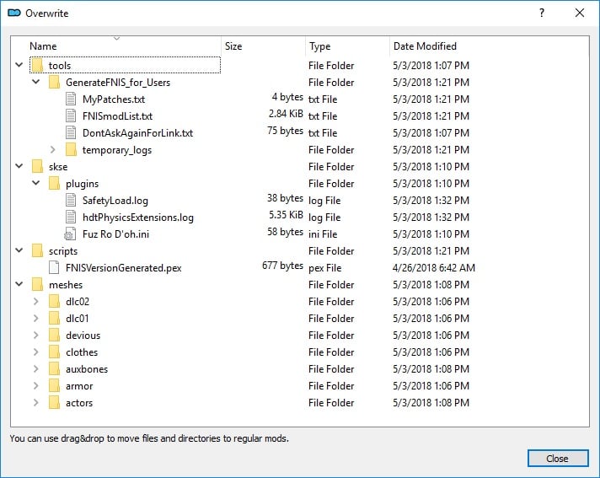Click the devious folder icon
600x478 pixels.
[x=54, y=336]
